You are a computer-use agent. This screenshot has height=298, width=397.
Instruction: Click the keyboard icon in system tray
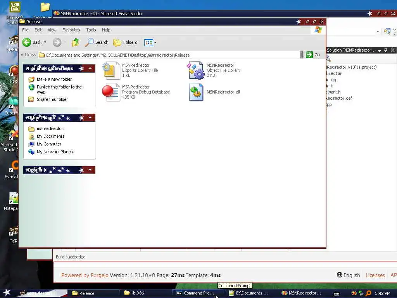click(x=337, y=294)
